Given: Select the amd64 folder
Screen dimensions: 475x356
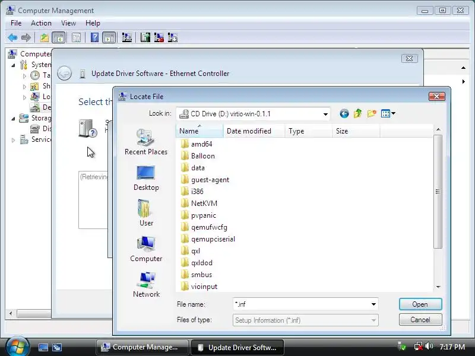Looking at the screenshot, I should pyautogui.click(x=197, y=144).
